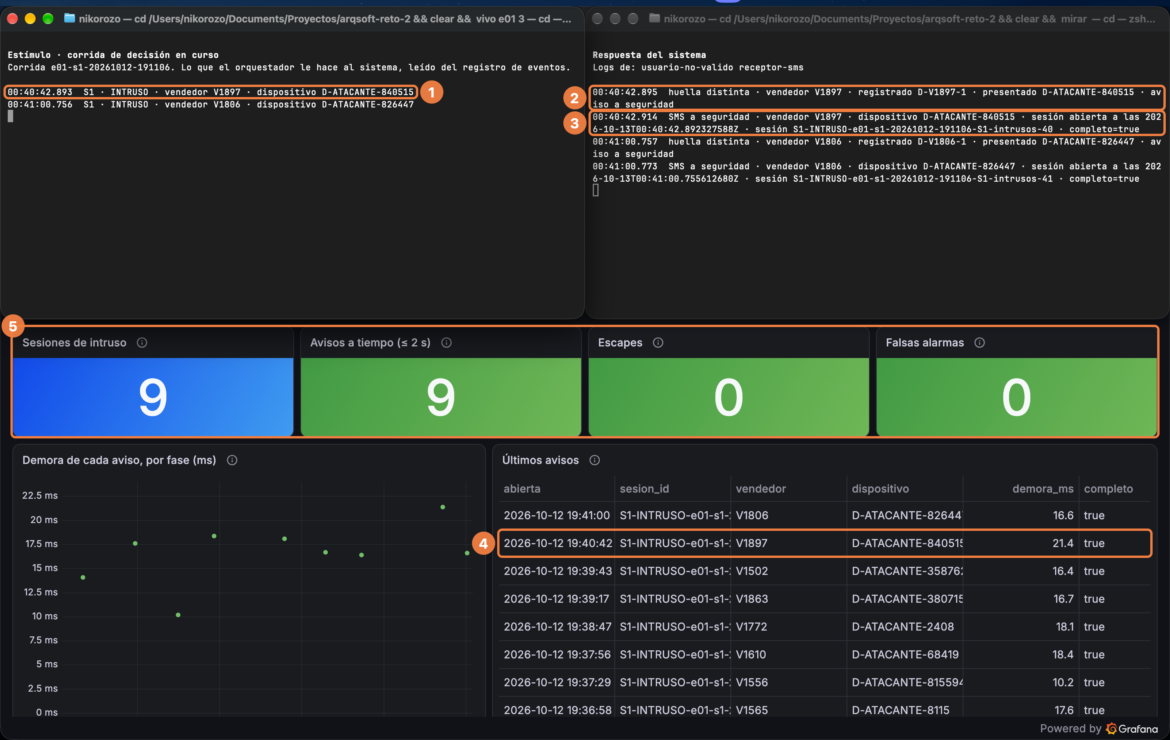Open the Sesiones de intruso panel title
The image size is (1170, 740).
[x=74, y=343]
